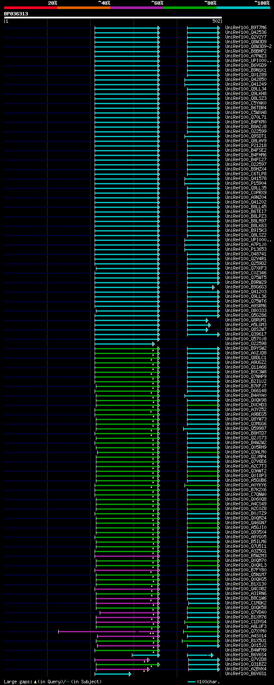This screenshot has width=274, height=685.
Task: Click the UniRef100_P21218 label
Action: [246, 145]
